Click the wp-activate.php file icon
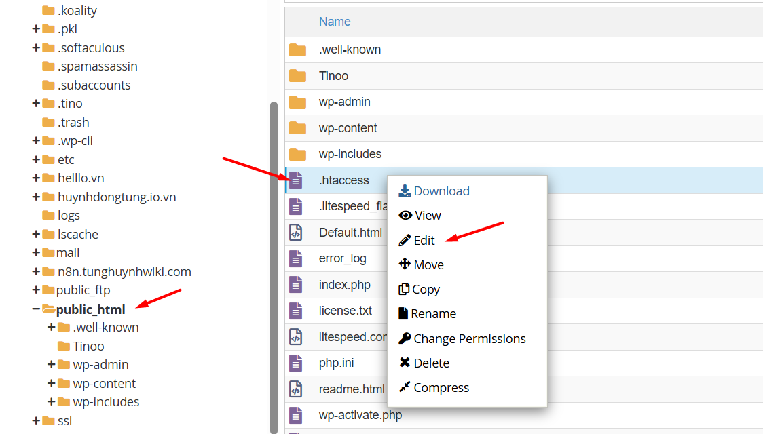Image resolution: width=763 pixels, height=434 pixels. click(296, 414)
